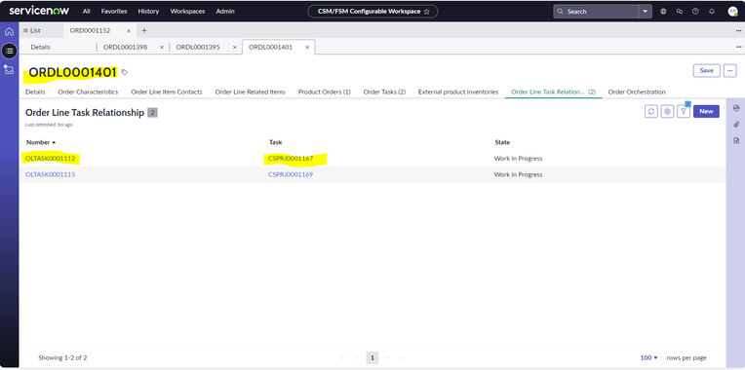Click the Save button
The height and width of the screenshot is (370, 745).
707,71
